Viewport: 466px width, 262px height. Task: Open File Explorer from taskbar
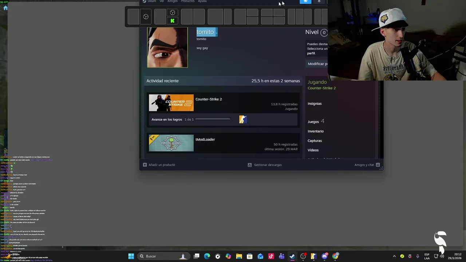239,256
